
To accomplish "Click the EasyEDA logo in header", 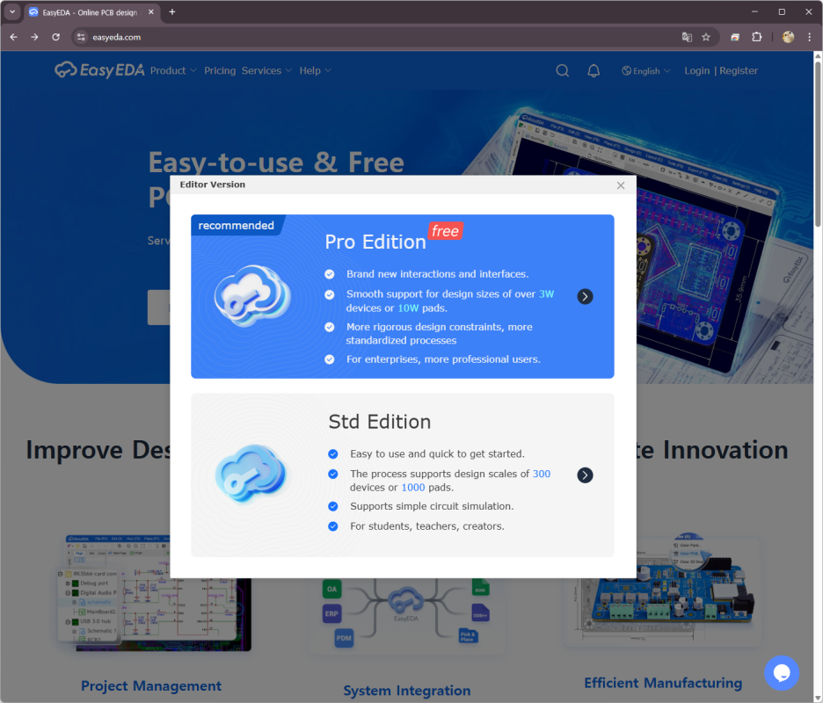I will coord(99,69).
